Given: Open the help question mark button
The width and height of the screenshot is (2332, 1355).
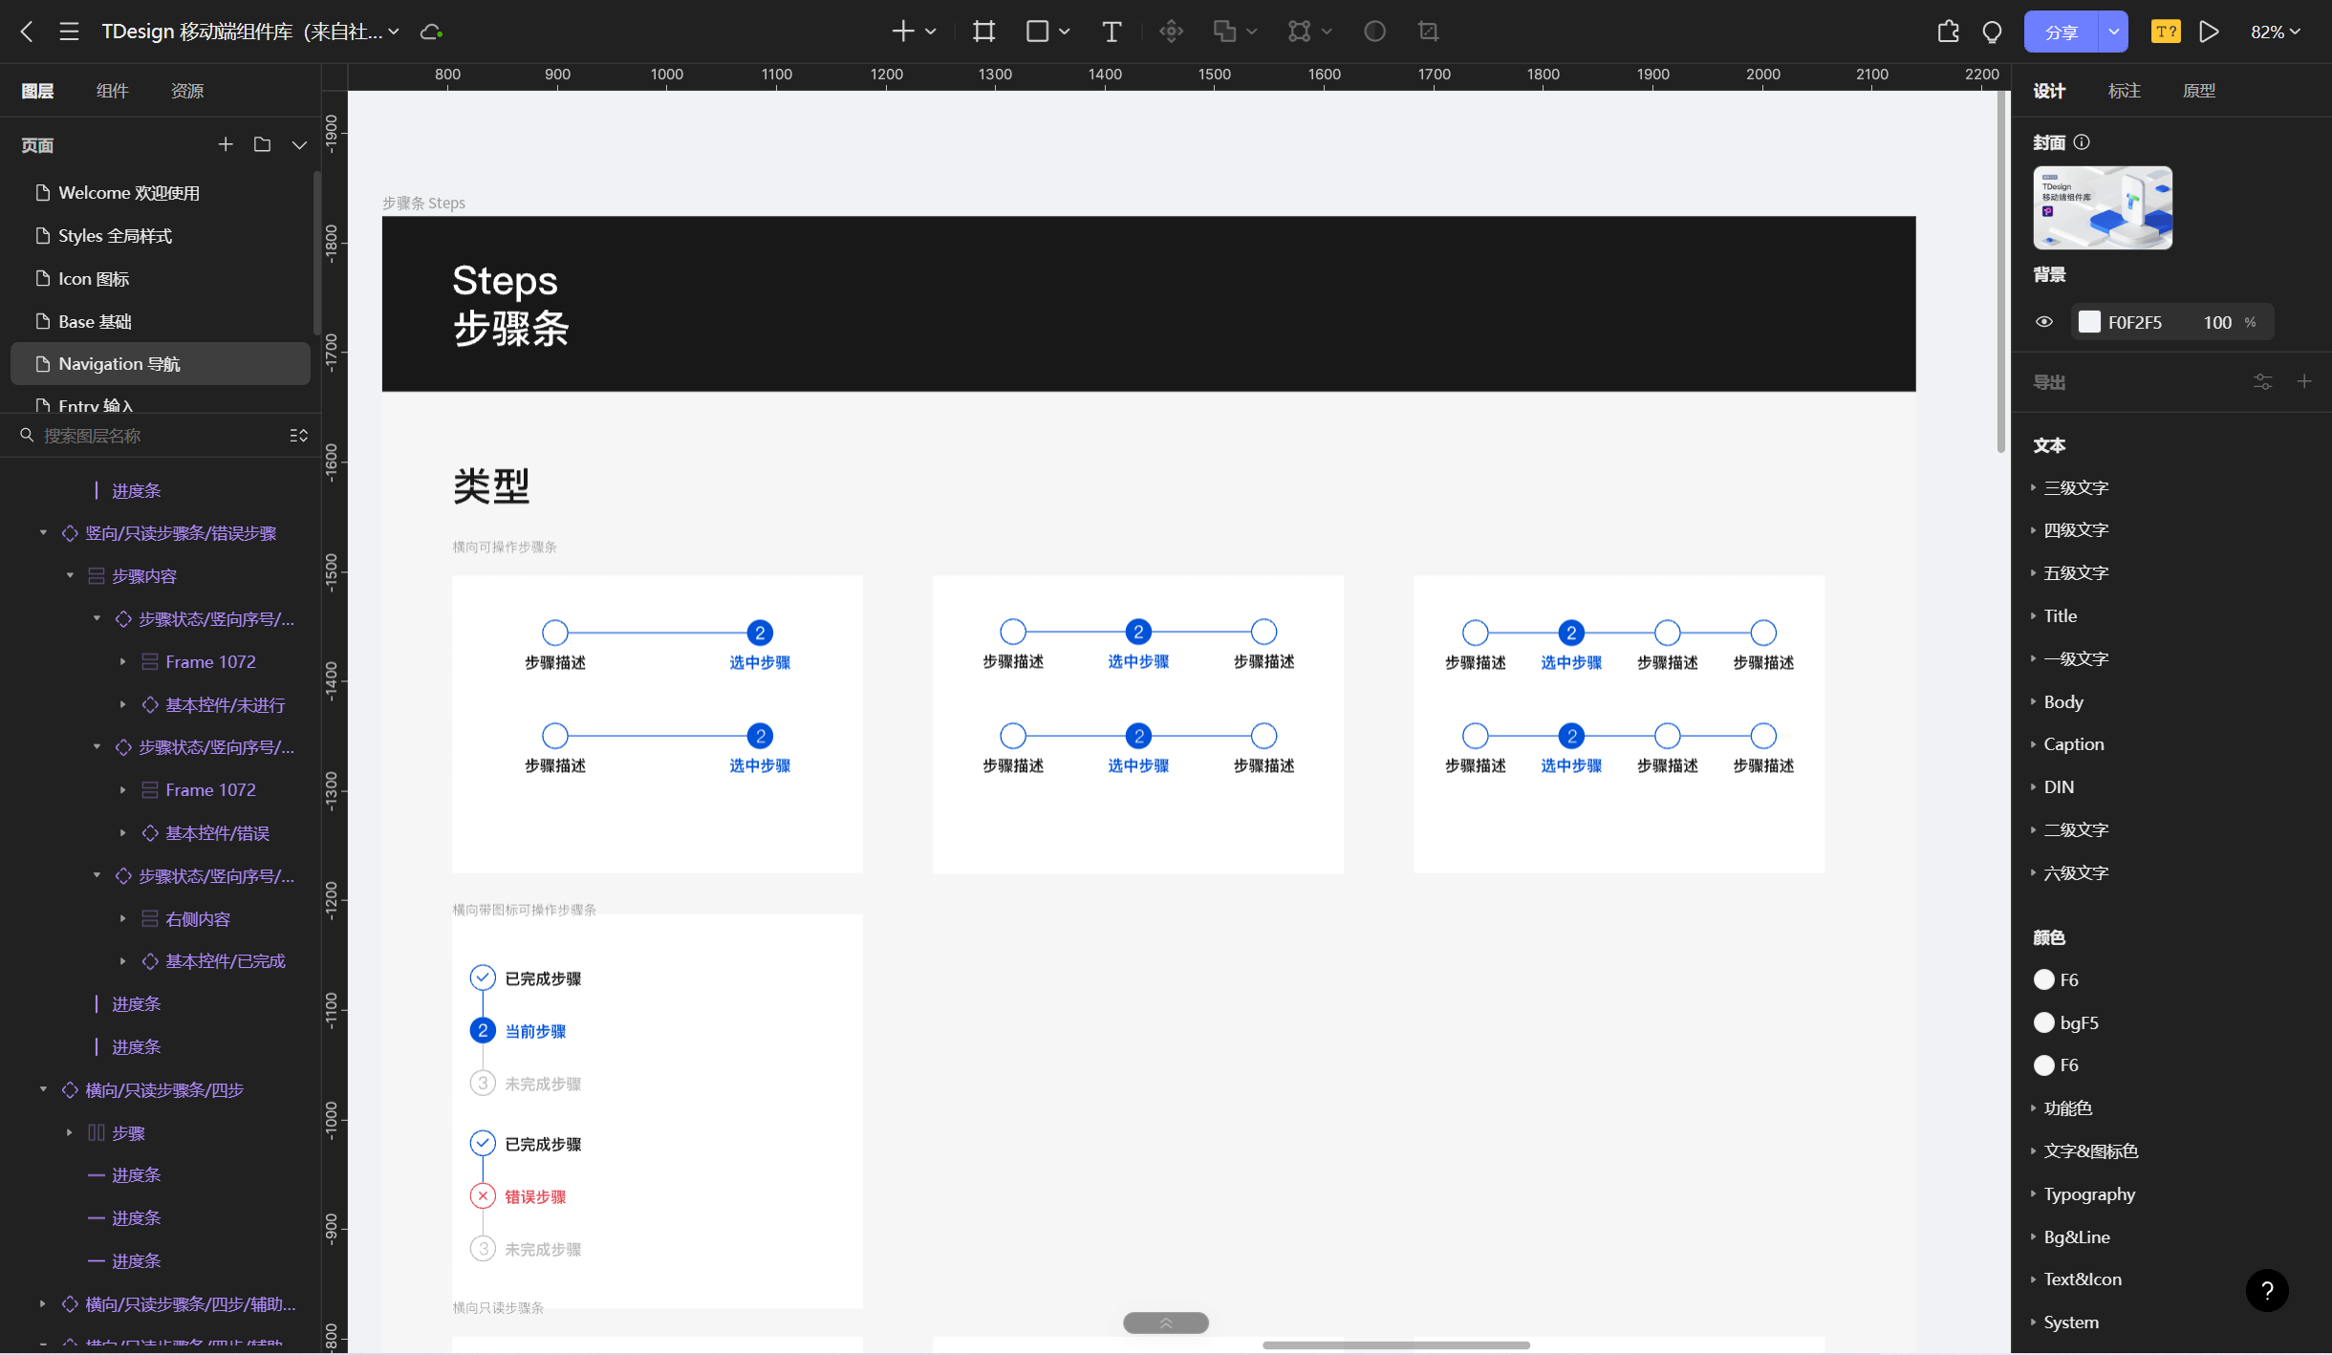Looking at the screenshot, I should (2266, 1290).
